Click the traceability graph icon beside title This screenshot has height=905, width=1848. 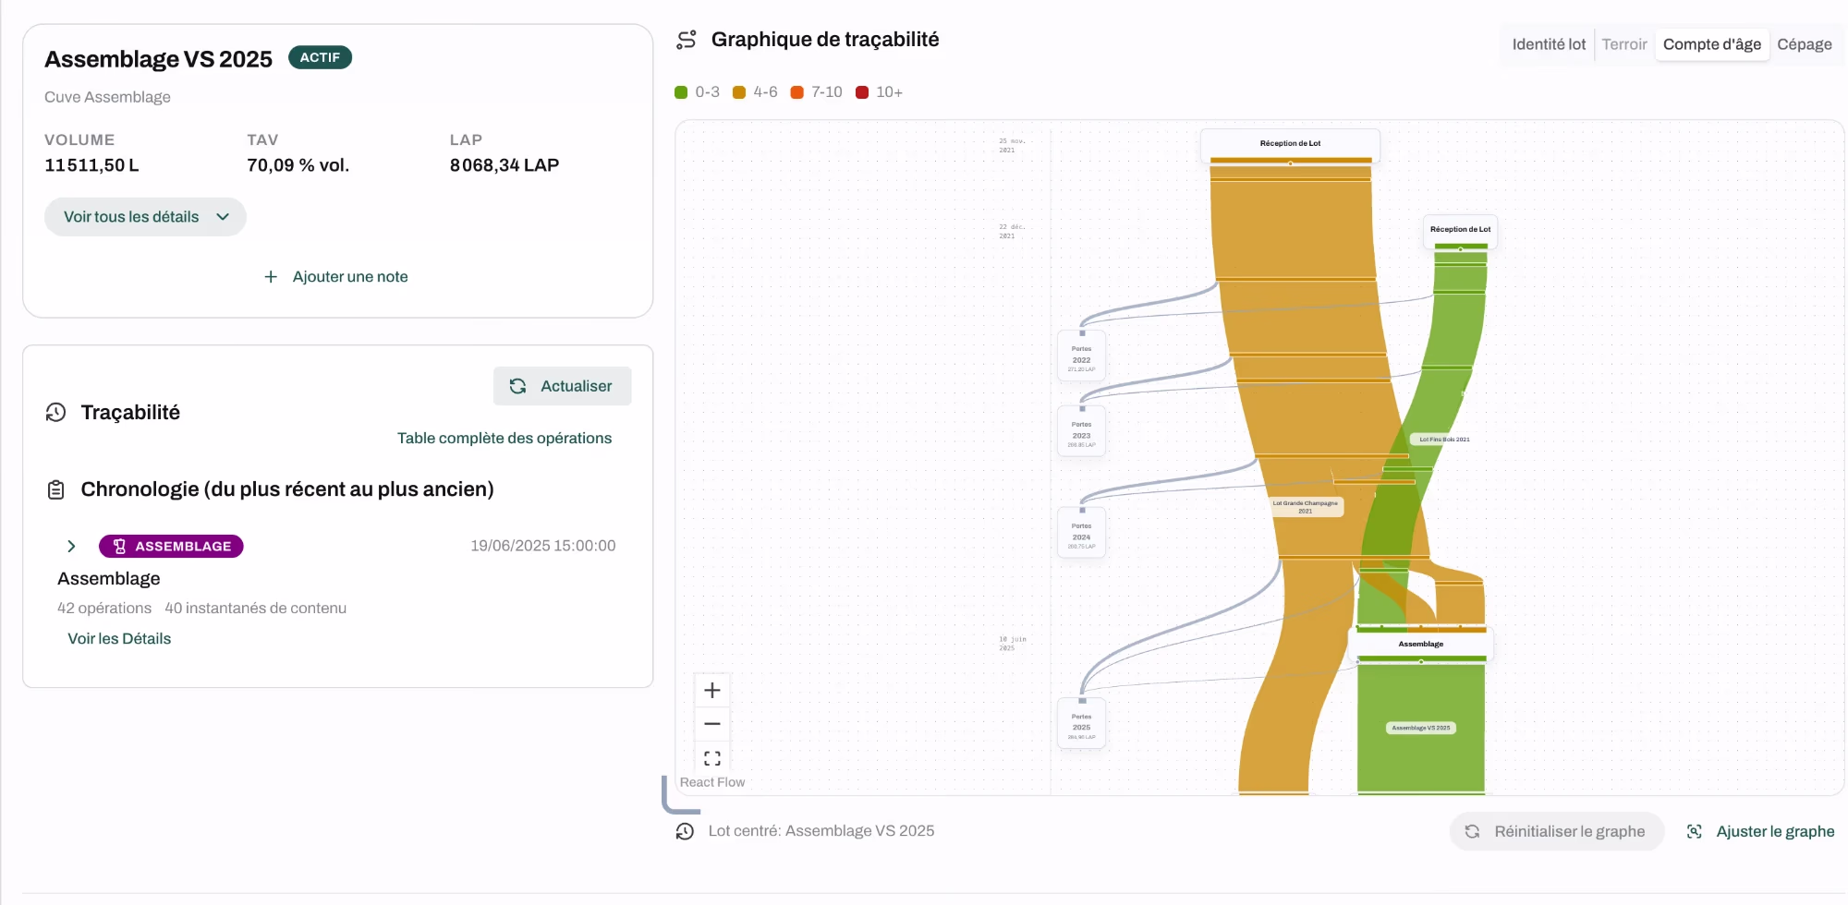pos(687,40)
